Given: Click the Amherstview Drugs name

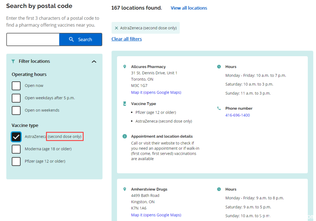Looking at the screenshot, I should 149,189.
